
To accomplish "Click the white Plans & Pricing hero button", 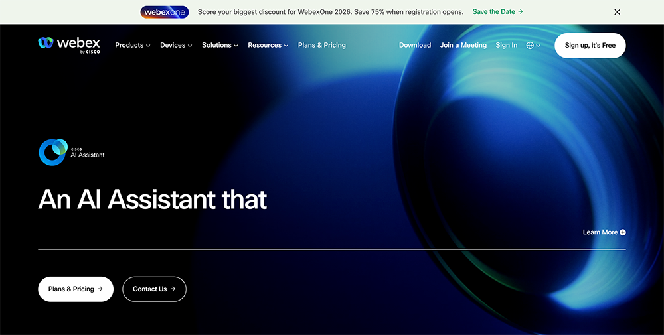I will [x=76, y=289].
